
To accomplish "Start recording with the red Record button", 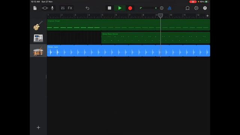I will [x=130, y=8].
